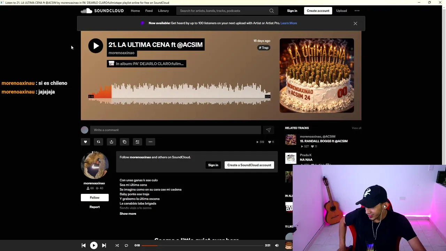Click current track thumbnail in player bar
Screen dimensions: 446x251
click(x=289, y=245)
